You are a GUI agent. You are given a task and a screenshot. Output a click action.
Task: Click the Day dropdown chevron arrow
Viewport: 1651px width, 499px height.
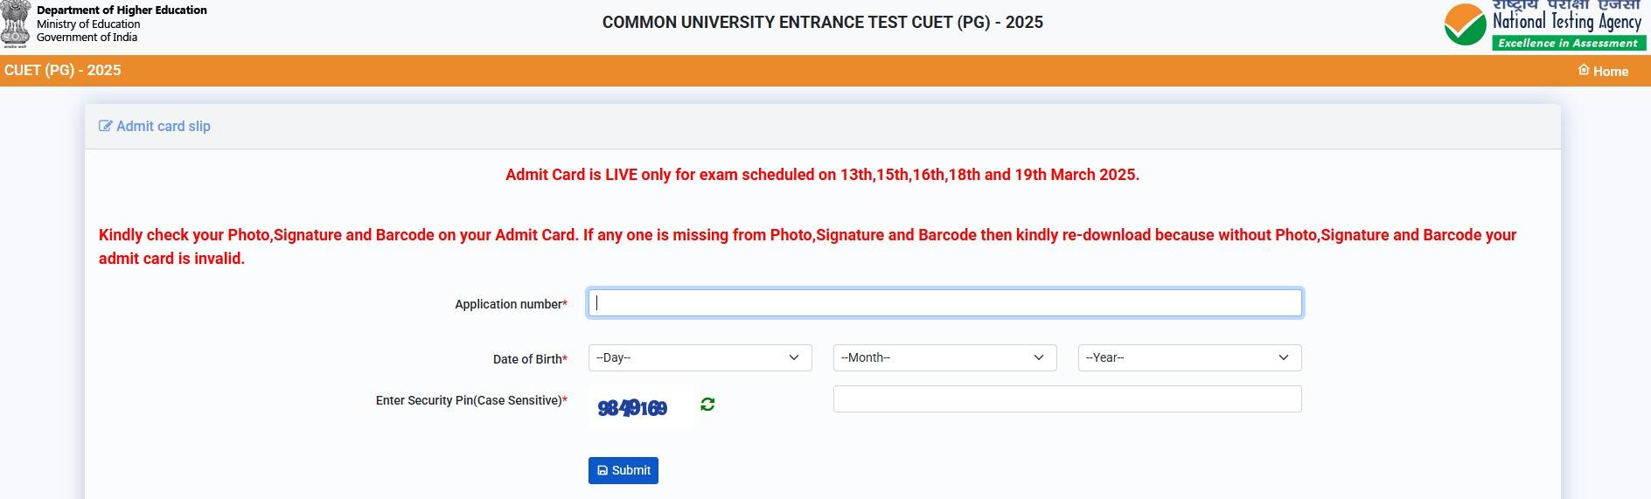(794, 357)
